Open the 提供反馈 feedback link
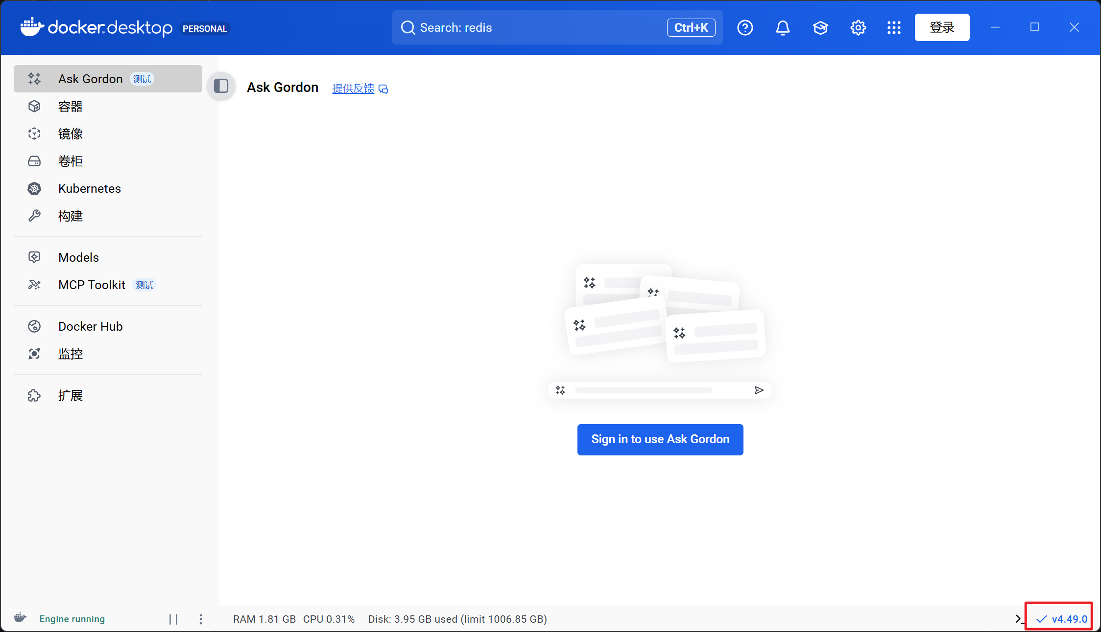This screenshot has height=632, width=1101. [x=353, y=89]
